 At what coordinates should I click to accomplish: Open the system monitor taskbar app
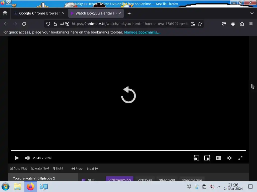pyautogui.click(x=44, y=186)
